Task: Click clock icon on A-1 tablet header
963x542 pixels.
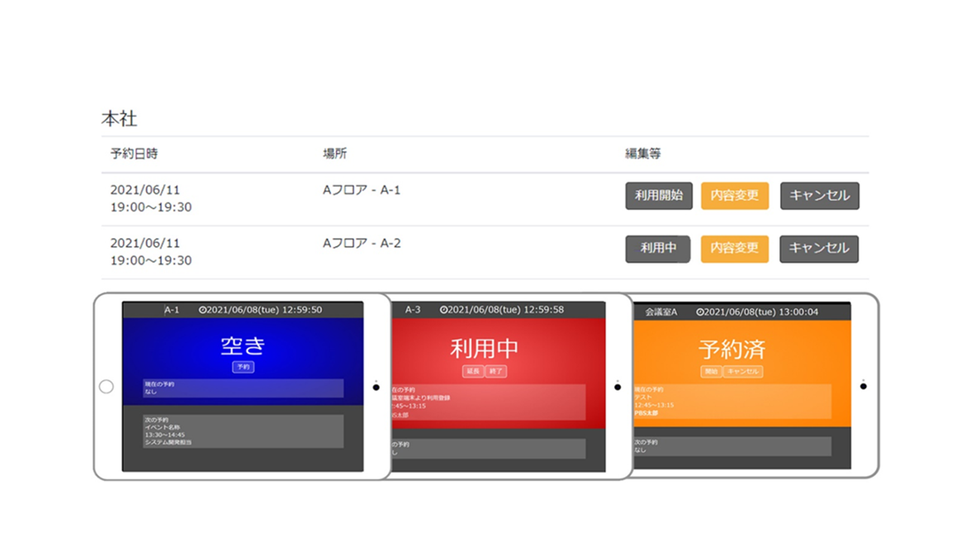Action: tap(202, 309)
